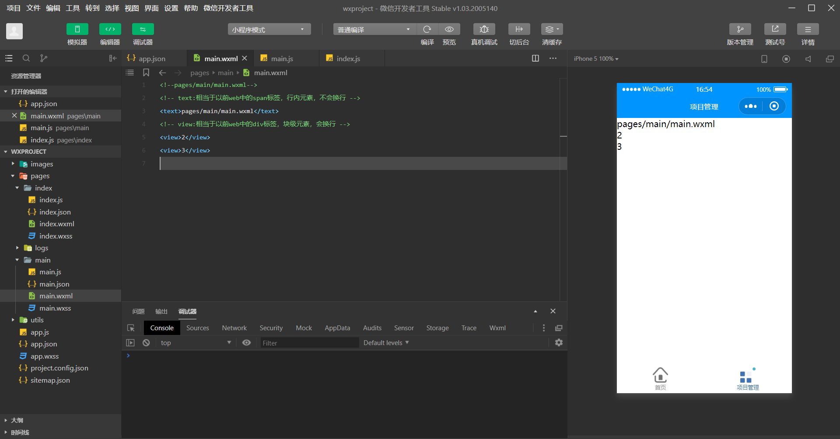Open the AppData devtools tab
Screen dimensions: 840x439
click(337, 328)
